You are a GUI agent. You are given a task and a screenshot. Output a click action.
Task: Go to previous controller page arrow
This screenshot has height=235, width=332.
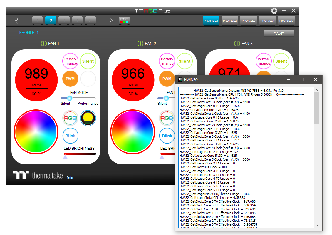click(17, 21)
